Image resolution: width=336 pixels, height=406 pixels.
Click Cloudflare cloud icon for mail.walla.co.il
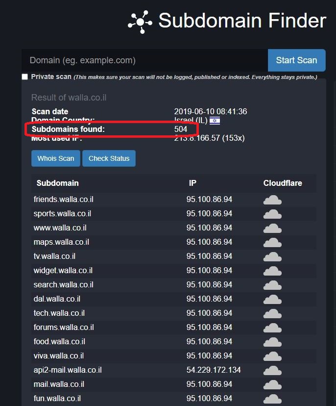272,385
